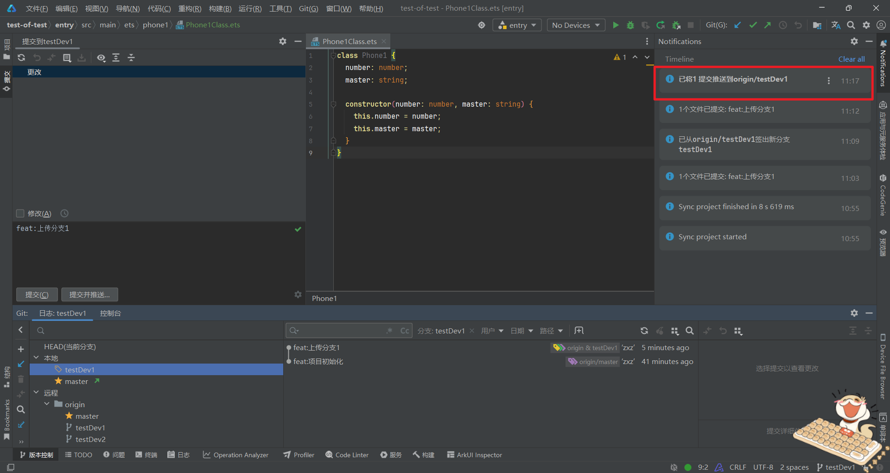Click the CRLF line separator indicator
Screen dimensions: 890x473
[737, 467]
